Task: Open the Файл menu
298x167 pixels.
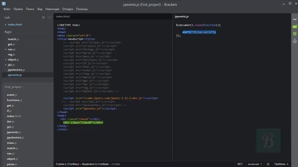Action: [x=7, y=9]
